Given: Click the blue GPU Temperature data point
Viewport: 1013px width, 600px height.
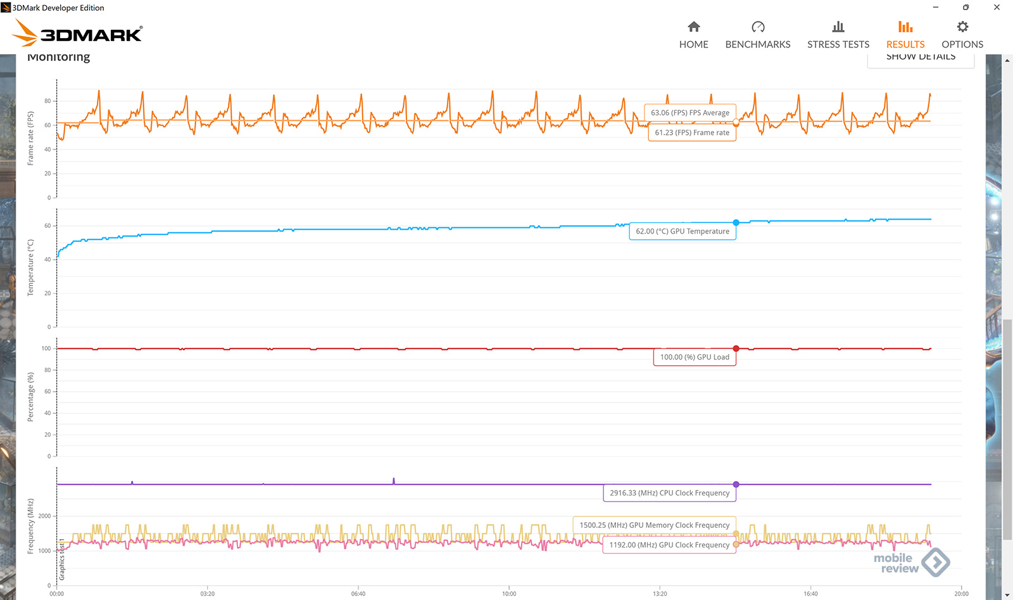Looking at the screenshot, I should [x=736, y=223].
